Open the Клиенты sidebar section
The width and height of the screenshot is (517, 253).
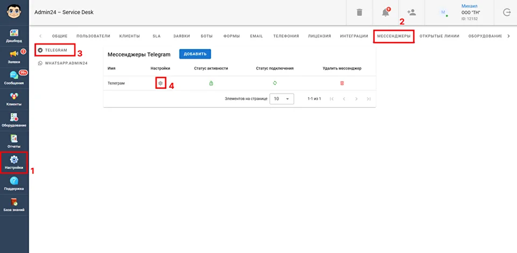pyautogui.click(x=14, y=100)
